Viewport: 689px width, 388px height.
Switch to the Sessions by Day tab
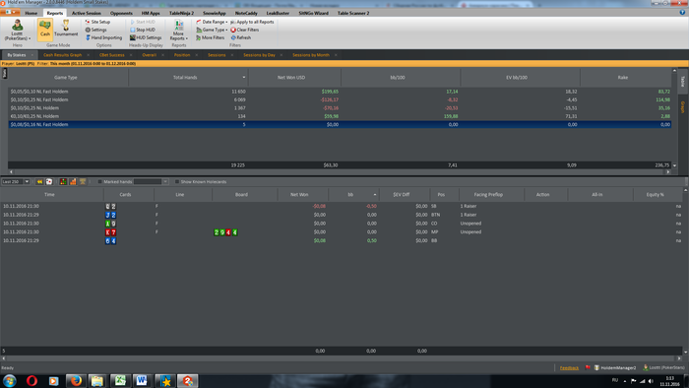point(259,55)
